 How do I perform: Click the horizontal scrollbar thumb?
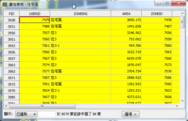coord(42,106)
